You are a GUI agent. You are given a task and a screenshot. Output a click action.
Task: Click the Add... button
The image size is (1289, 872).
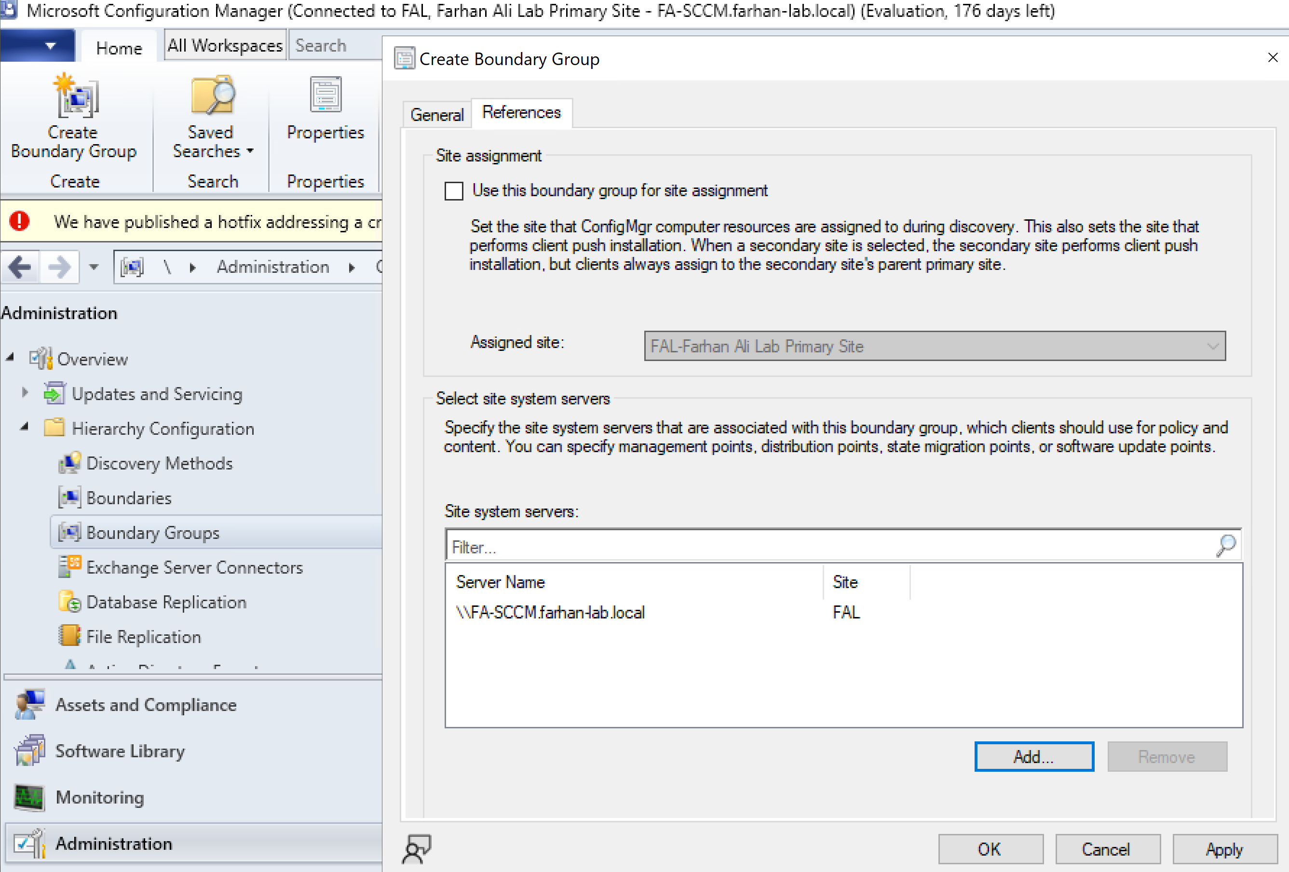[x=1033, y=756]
